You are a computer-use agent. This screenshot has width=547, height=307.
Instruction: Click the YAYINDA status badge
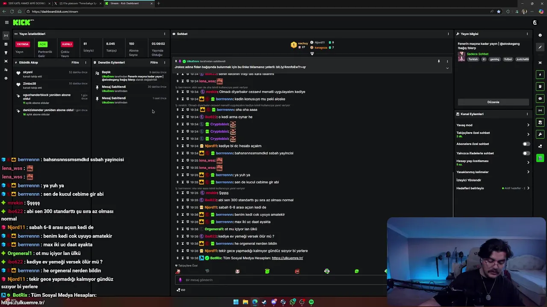point(23,44)
